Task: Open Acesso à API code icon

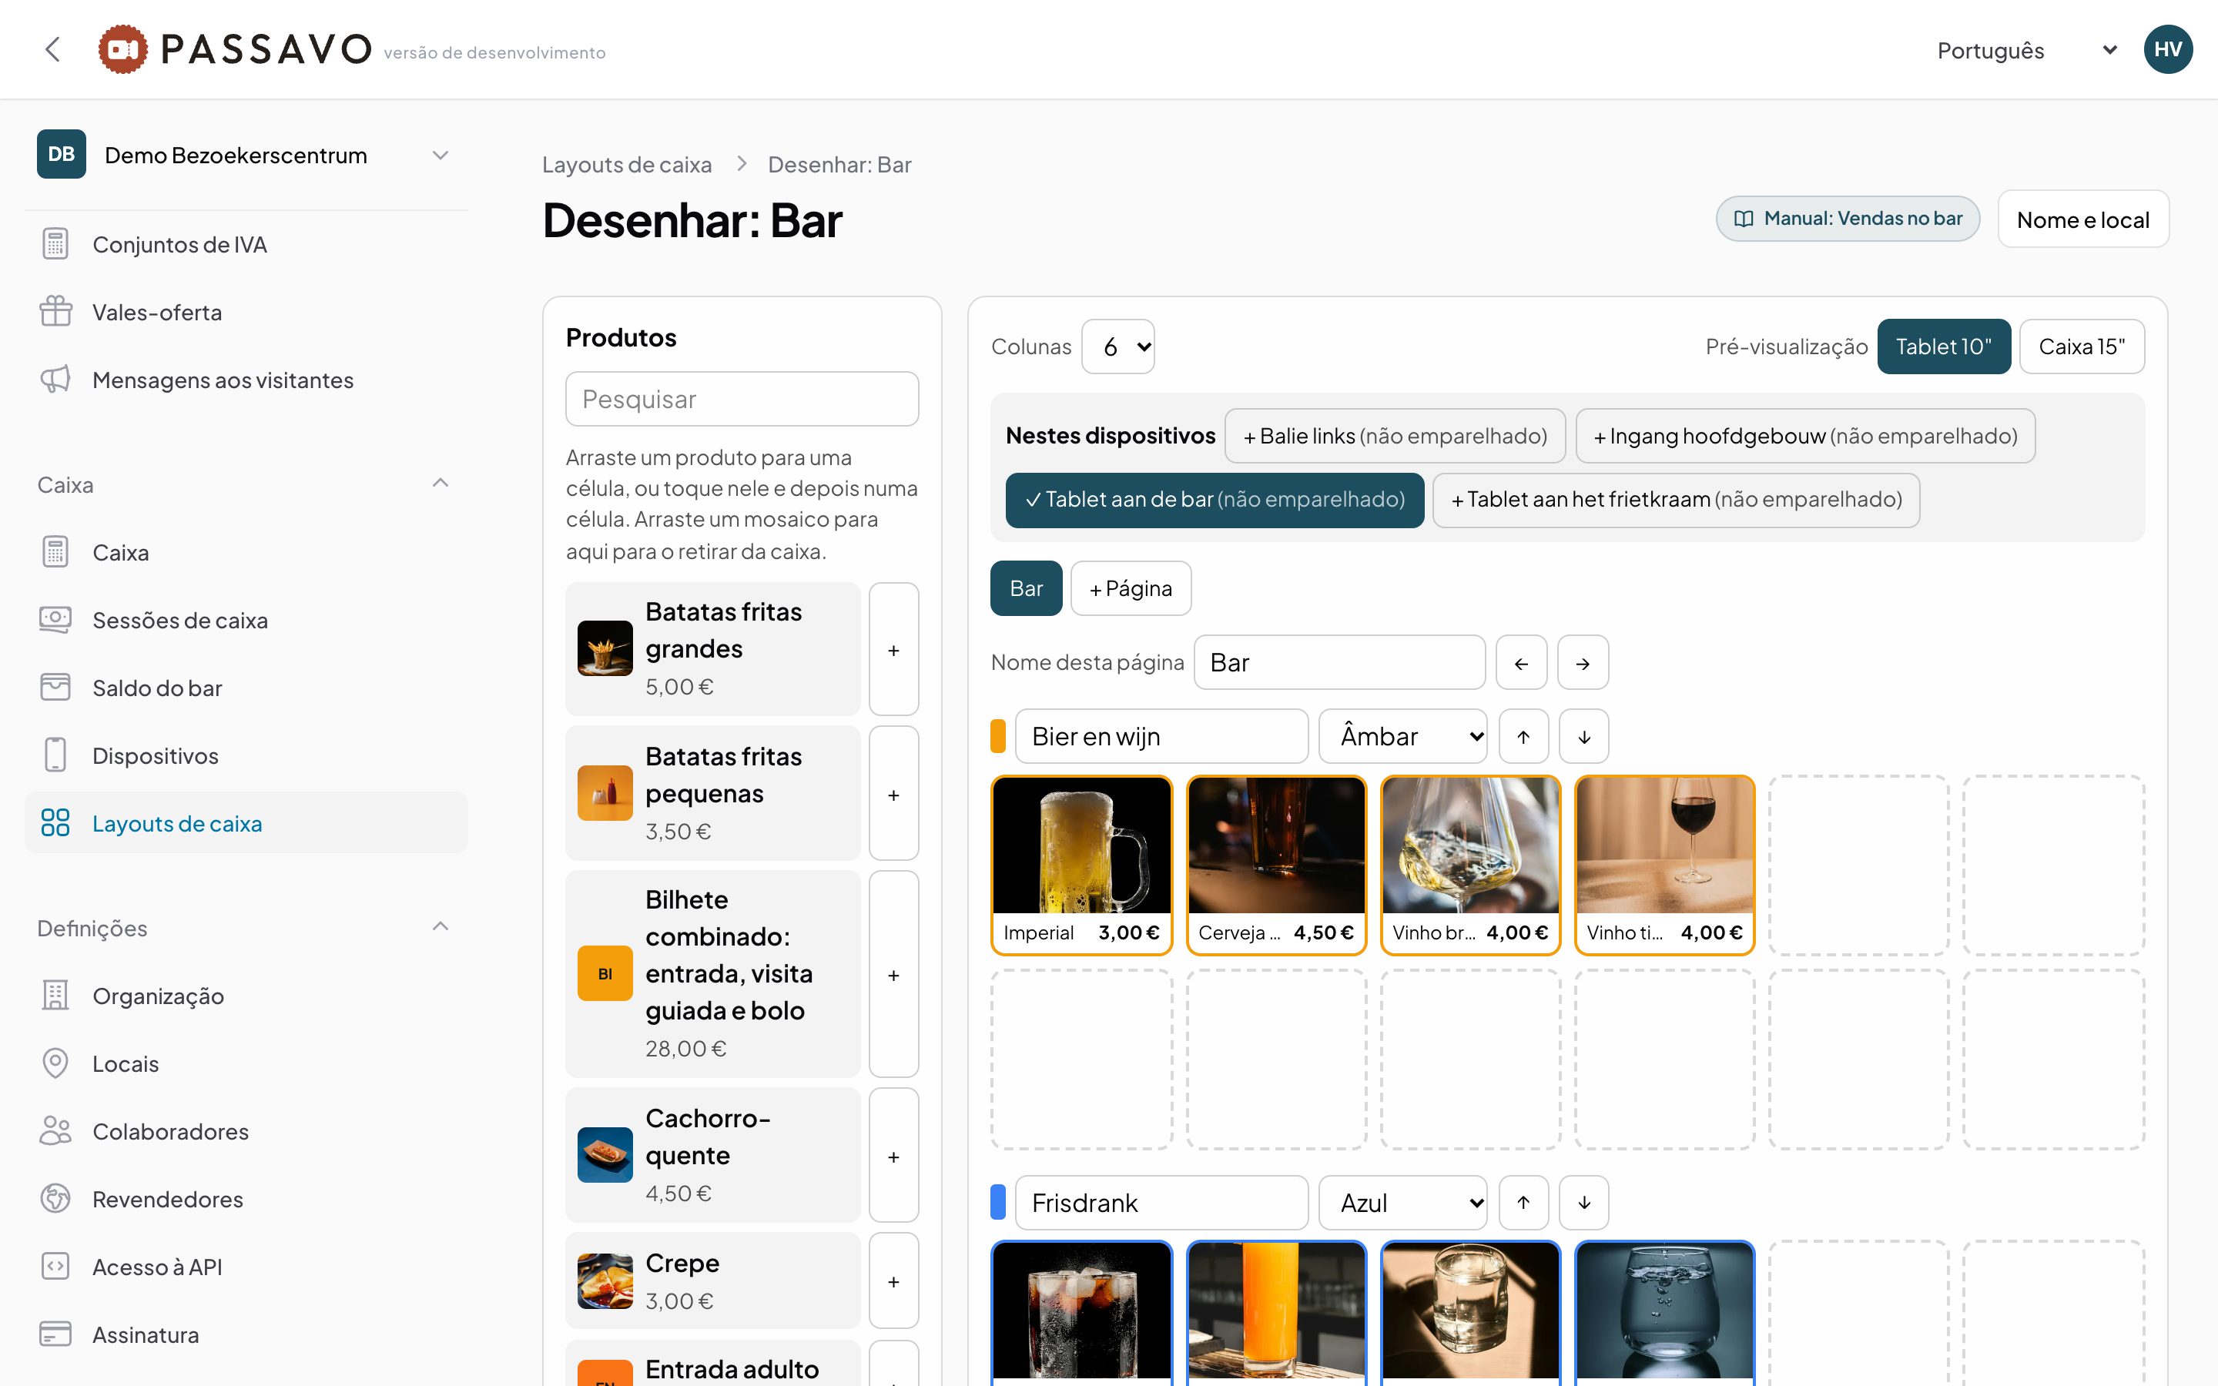Action: point(55,1267)
